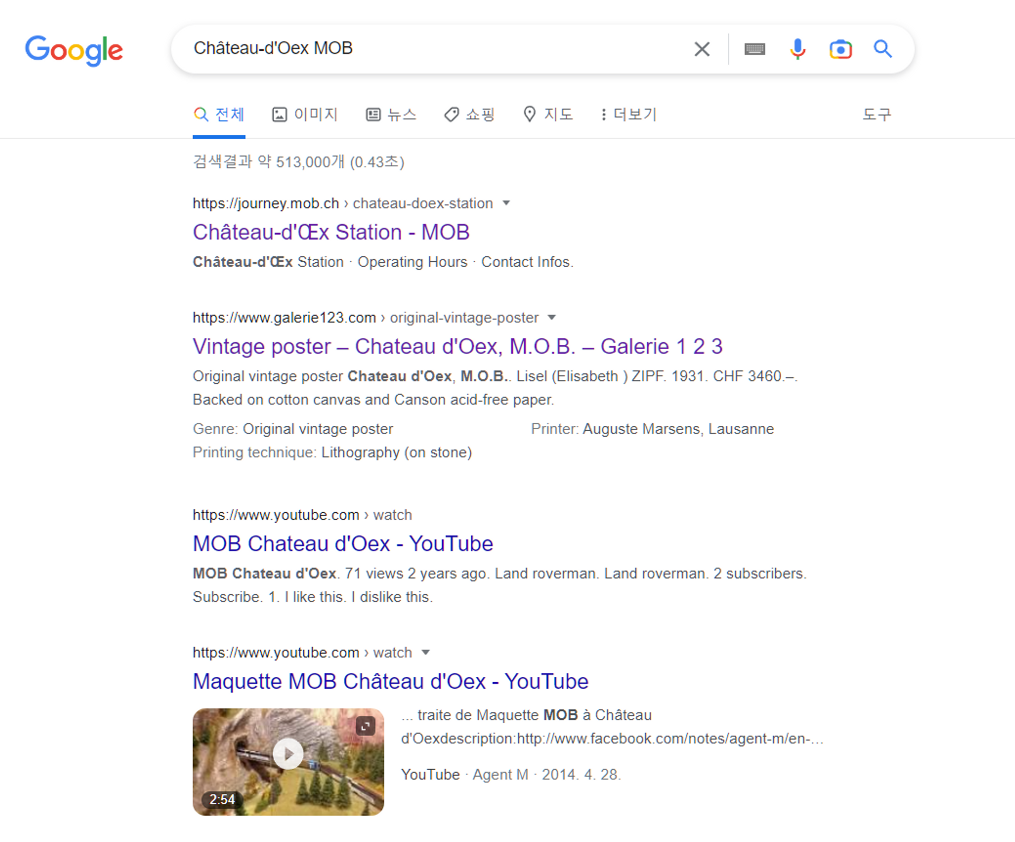Image resolution: width=1015 pixels, height=842 pixels.
Task: Click 'YouTube · Agent M · 2014. 4. 28.' text
Action: point(511,775)
